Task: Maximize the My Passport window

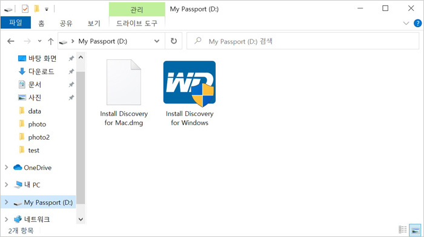Action: 385,8
